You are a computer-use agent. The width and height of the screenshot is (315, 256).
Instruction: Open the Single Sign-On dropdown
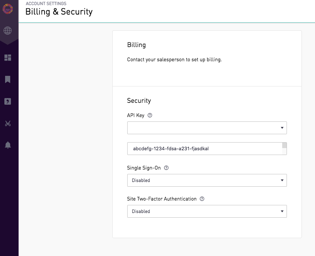point(207,180)
